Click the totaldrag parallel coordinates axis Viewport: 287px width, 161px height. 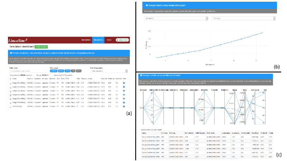point(204,108)
